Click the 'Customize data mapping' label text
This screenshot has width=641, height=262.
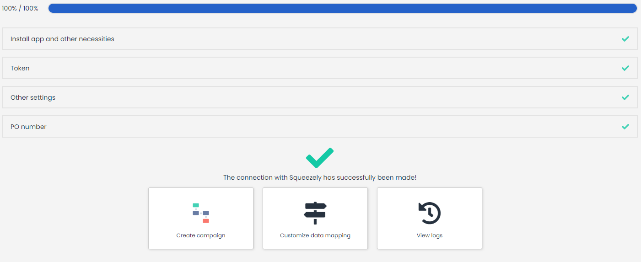[x=315, y=235]
